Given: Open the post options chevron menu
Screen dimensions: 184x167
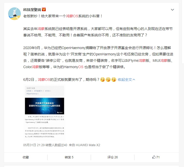Looking at the screenshot, I should click(x=172, y=10).
